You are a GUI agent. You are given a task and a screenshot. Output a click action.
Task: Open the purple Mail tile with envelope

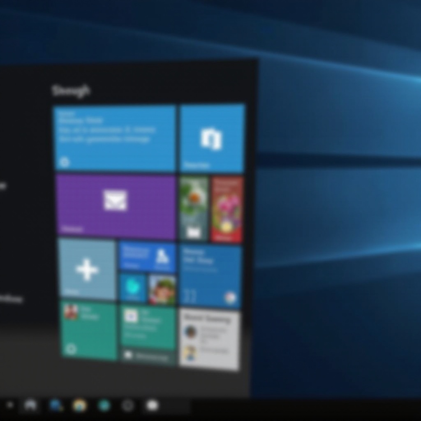coord(116,206)
